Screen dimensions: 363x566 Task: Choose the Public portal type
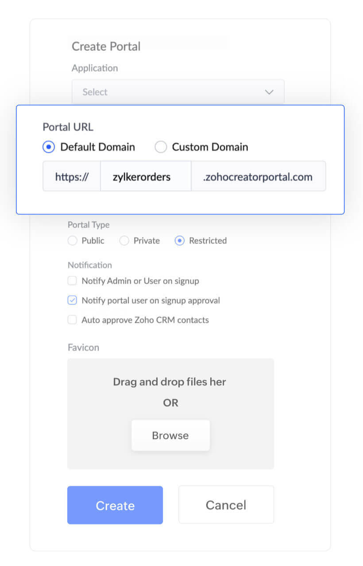(72, 241)
